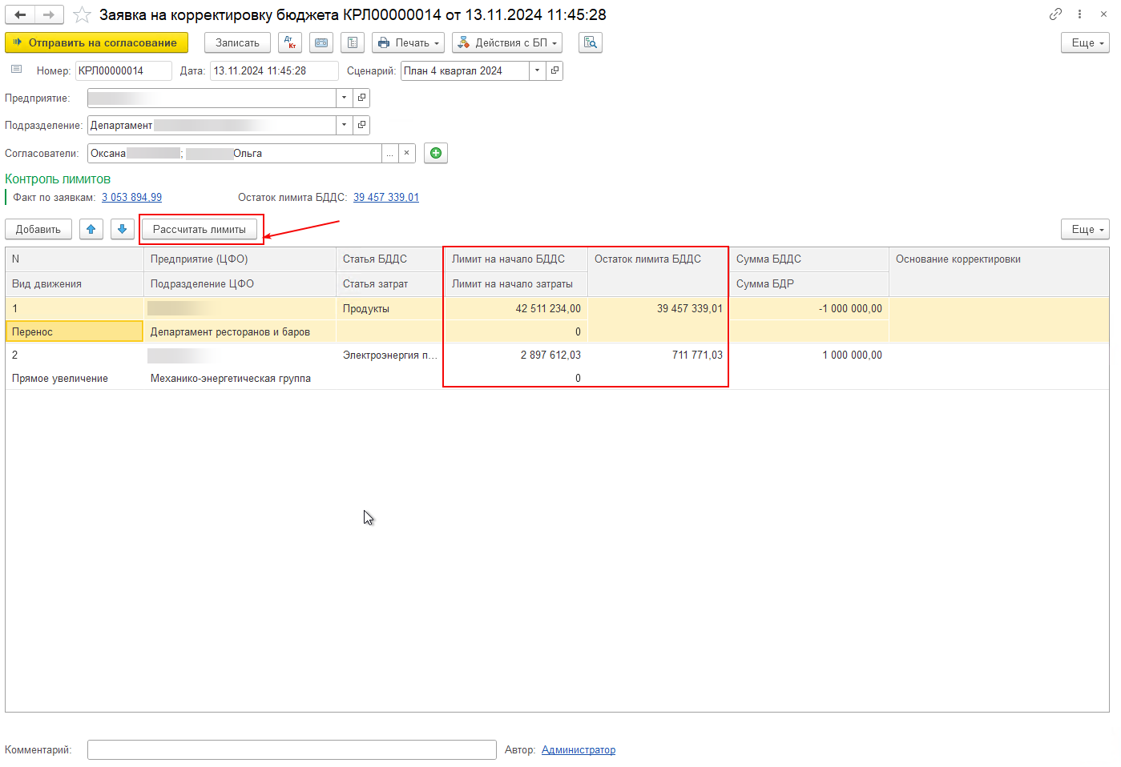Select the Механико-энергетическая группа cell
1121x767 pixels.
(x=240, y=378)
